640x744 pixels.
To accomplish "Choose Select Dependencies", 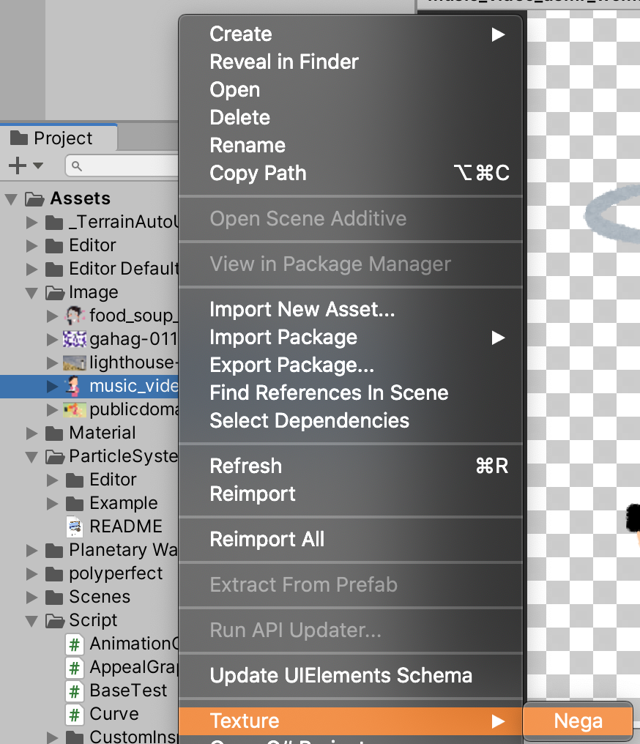I will coord(351,421).
